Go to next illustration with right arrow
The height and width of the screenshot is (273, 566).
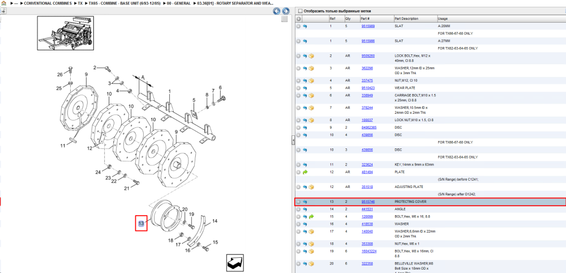[285, 11]
